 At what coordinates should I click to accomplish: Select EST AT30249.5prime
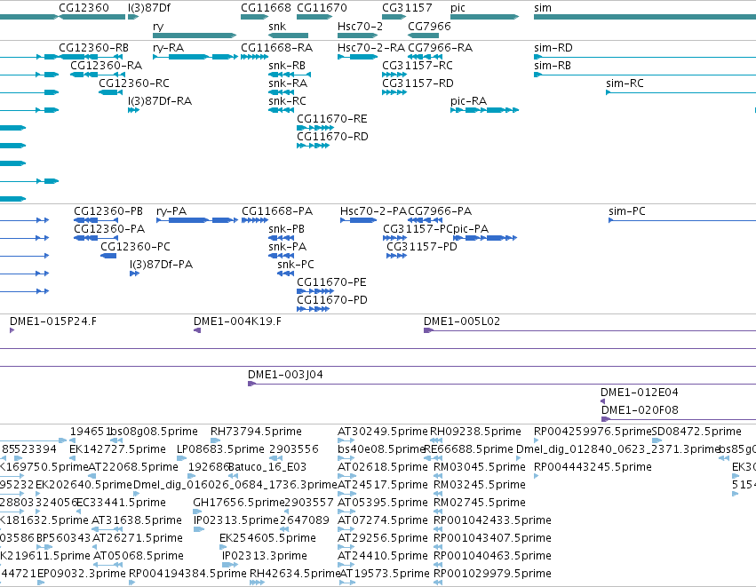click(x=346, y=440)
